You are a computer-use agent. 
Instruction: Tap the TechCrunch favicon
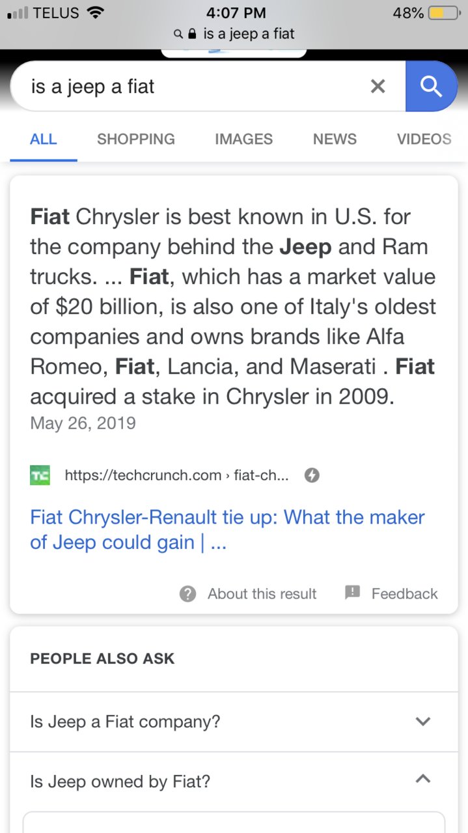(x=40, y=475)
